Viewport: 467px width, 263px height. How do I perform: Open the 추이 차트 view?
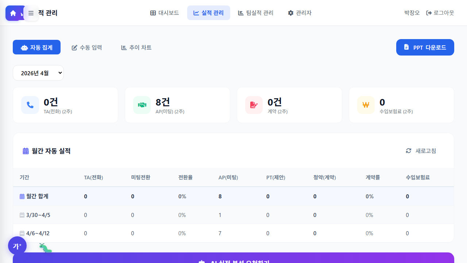tap(136, 47)
